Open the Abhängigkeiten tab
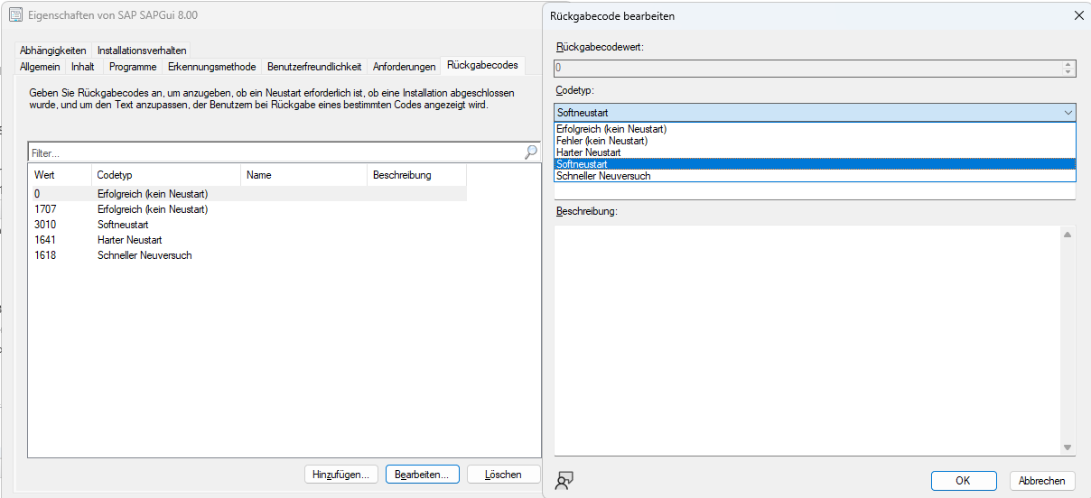1091x498 pixels. (53, 51)
